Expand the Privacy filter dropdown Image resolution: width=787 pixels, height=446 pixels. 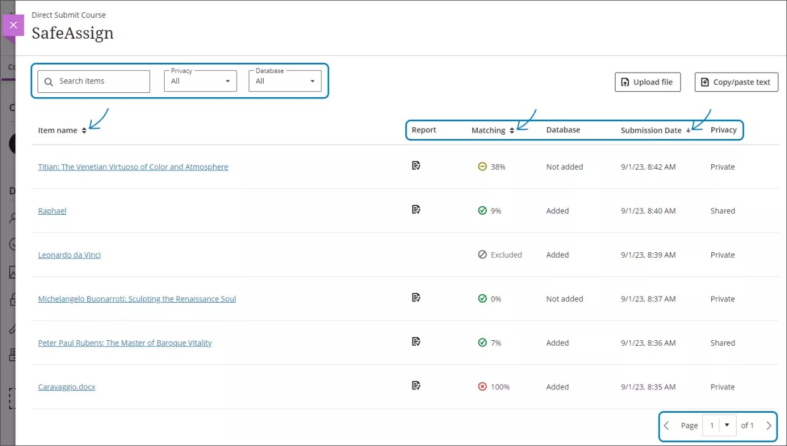tap(200, 81)
